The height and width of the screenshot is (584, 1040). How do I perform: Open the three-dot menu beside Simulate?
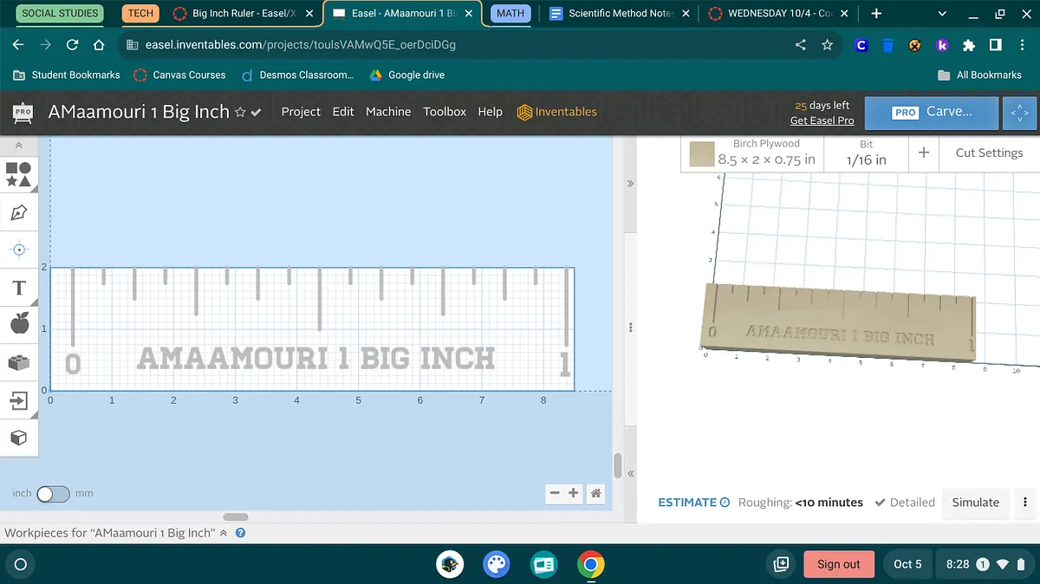(1025, 503)
